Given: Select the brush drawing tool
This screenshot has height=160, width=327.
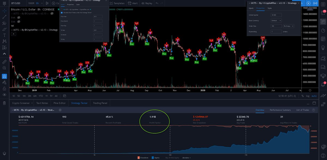Looking at the screenshot, I should pos(4,29).
